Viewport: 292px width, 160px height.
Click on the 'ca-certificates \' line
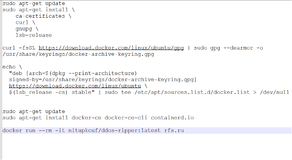point(44,16)
